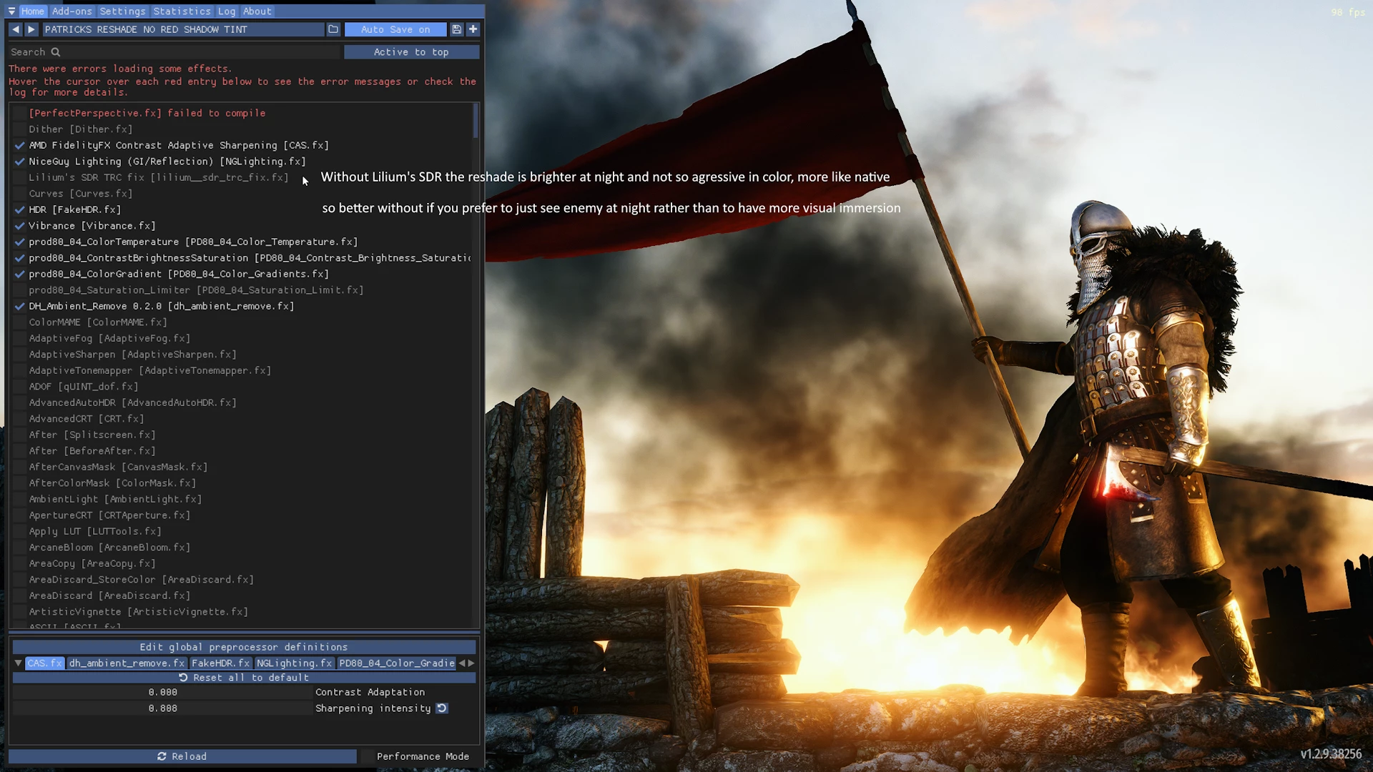Enable the Dither.fx checkbox
Screen dimensions: 1373x772
click(x=20, y=129)
